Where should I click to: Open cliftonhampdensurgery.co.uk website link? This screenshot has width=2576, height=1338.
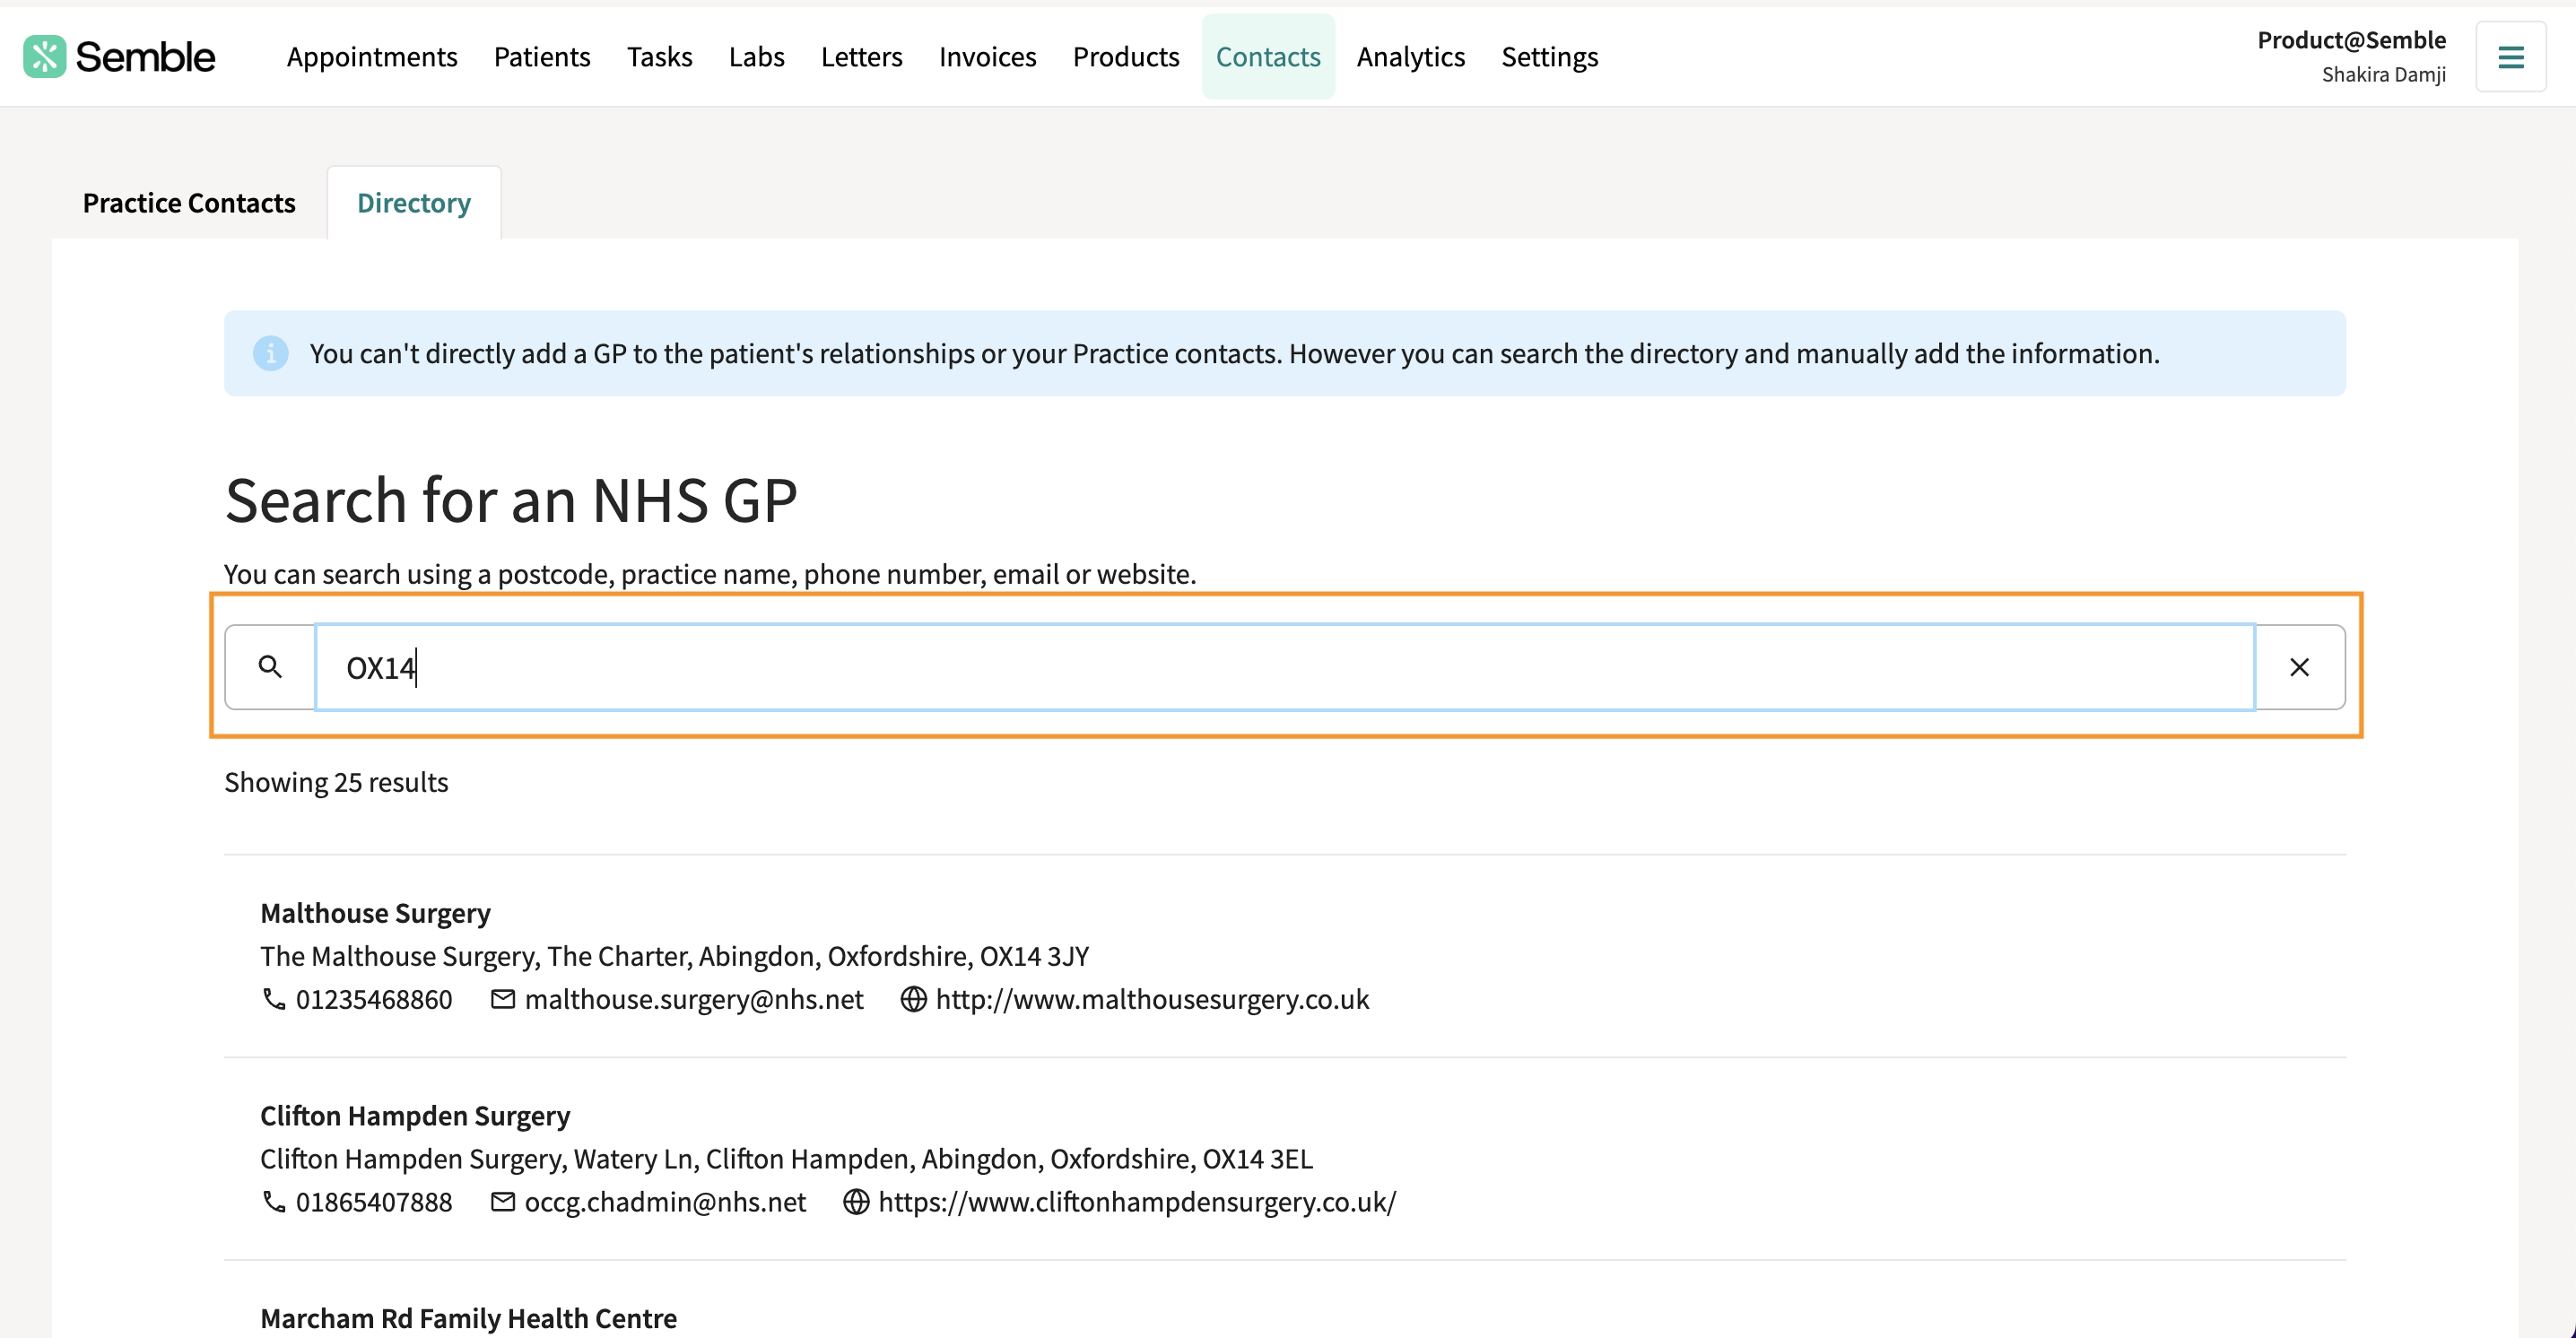(1137, 1201)
